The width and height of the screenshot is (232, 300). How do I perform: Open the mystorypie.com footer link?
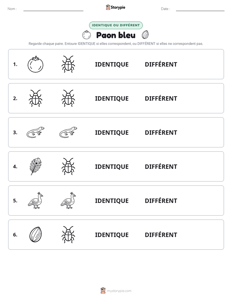point(116,291)
